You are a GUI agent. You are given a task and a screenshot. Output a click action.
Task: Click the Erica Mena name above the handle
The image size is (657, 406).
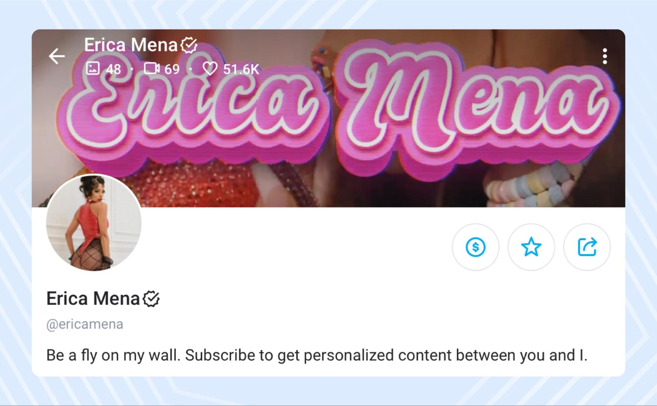93,298
